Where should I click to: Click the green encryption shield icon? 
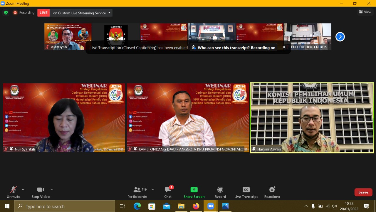tap(6, 13)
